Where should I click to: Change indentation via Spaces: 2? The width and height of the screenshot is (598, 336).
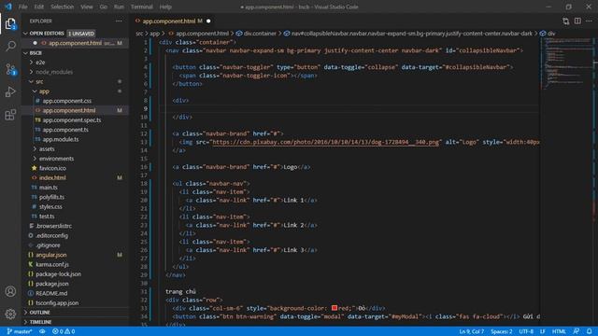501,331
